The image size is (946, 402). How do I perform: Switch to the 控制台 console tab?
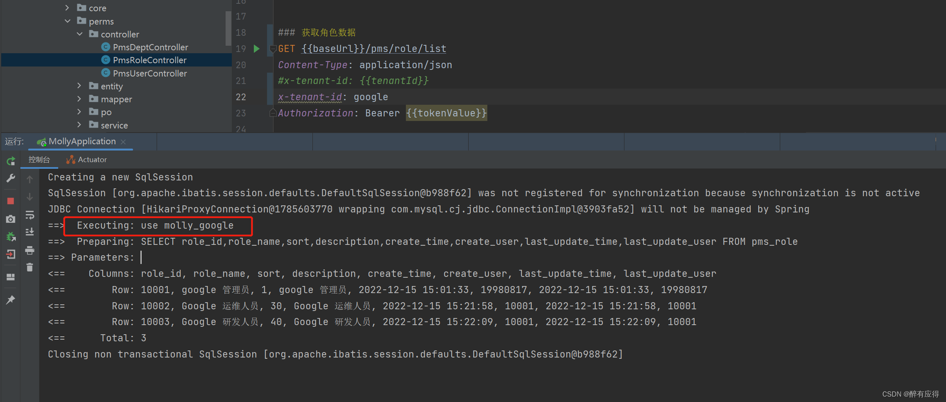pyautogui.click(x=39, y=160)
